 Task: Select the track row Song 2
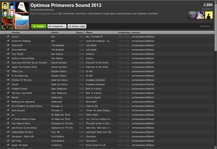coord(107,37)
